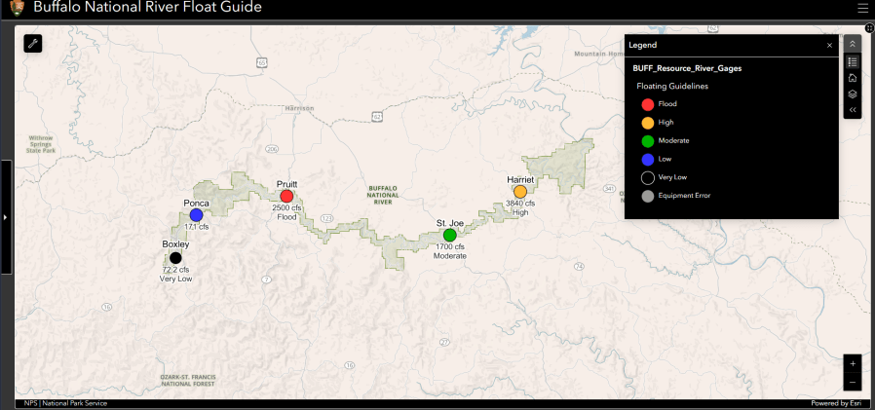The width and height of the screenshot is (875, 410).
Task: Open the wrench tools widget on the map
Action: [x=33, y=44]
